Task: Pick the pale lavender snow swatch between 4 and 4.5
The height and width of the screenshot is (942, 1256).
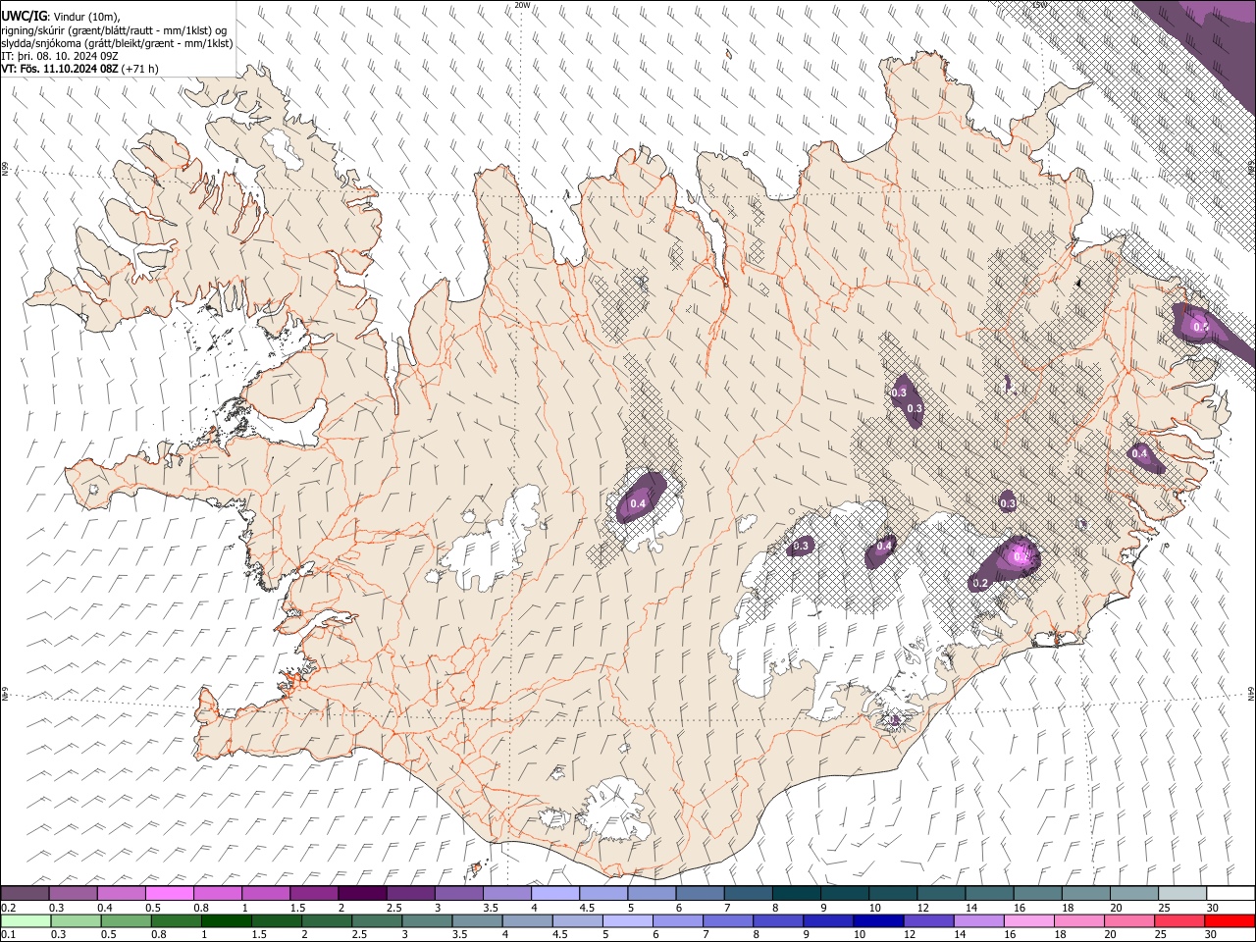Action: [555, 893]
